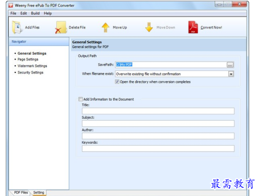Open Security Settings in Navigator

[x=31, y=73]
